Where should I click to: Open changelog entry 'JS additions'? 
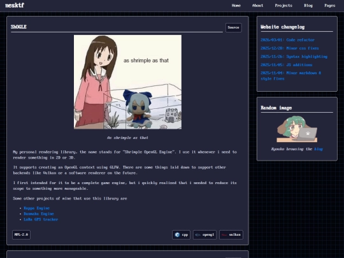point(286,65)
